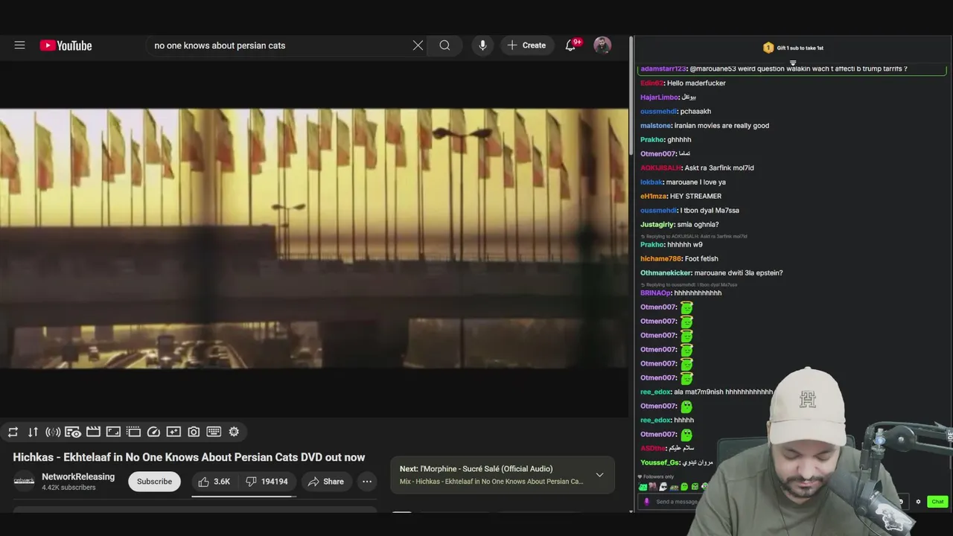Click lokbak username in chat
This screenshot has width=953, height=536.
(651, 182)
